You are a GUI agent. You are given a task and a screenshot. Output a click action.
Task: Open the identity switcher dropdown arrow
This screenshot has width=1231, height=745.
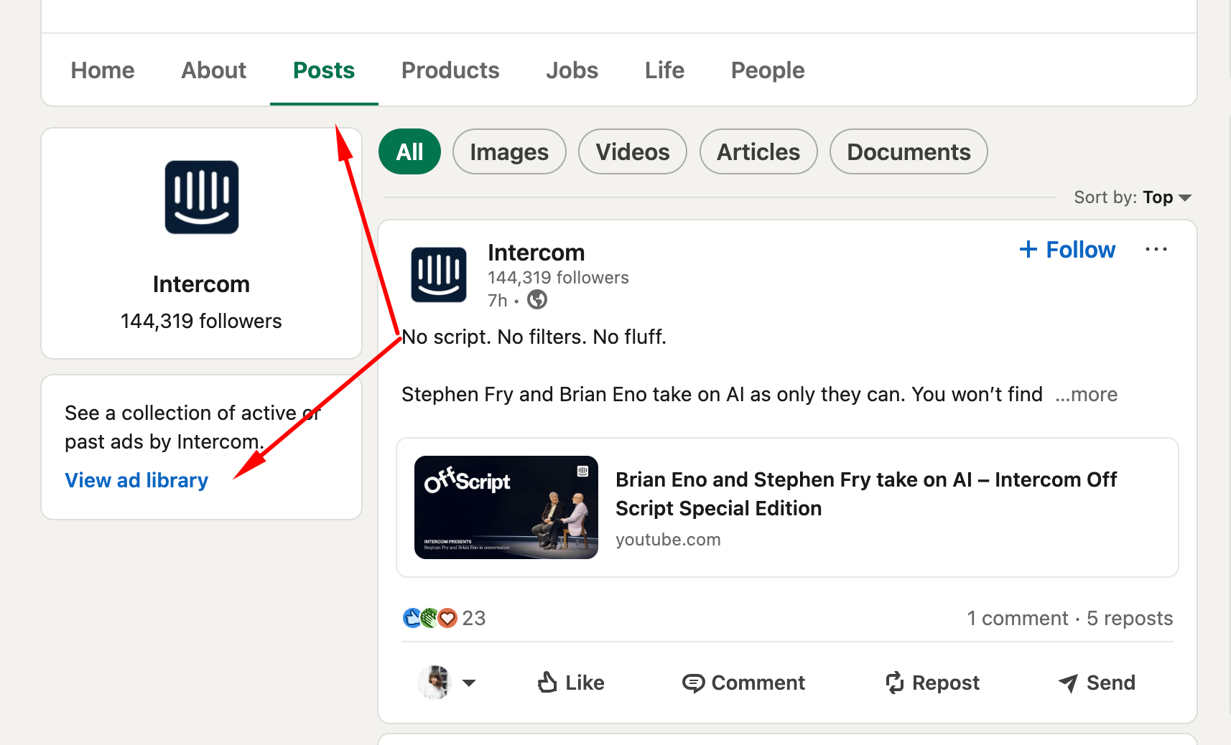pyautogui.click(x=469, y=683)
